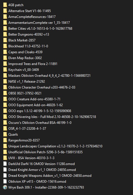Image resolution: width=133 pixels, height=195 pixels.
Task: Select the Quarls folder icon
Action: 5,134
